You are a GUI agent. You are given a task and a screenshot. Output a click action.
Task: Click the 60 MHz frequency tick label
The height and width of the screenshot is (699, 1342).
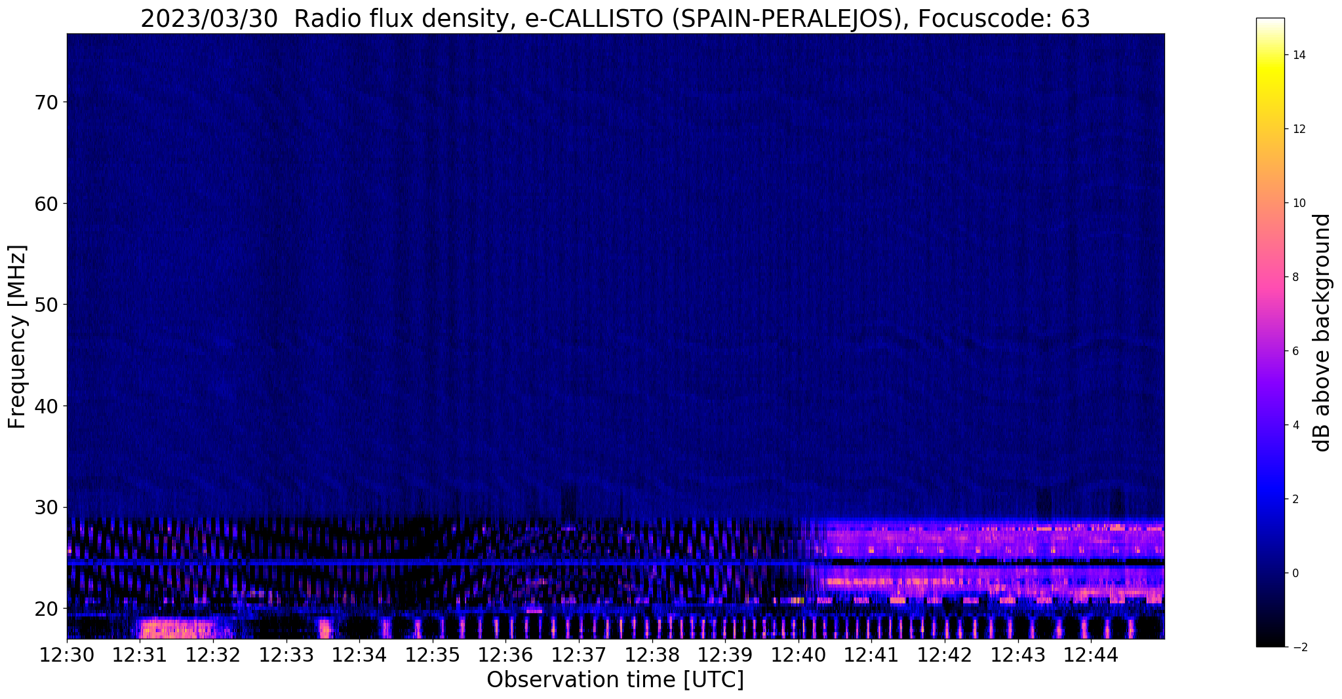click(46, 204)
